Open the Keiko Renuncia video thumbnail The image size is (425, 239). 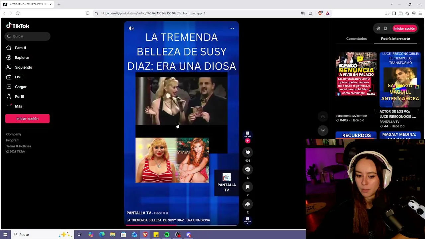(356, 74)
